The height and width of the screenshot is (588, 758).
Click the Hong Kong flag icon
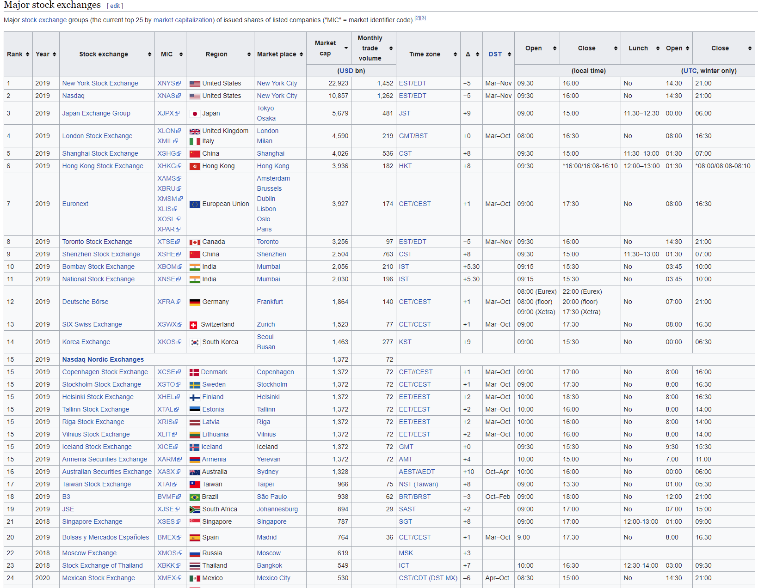coord(195,166)
